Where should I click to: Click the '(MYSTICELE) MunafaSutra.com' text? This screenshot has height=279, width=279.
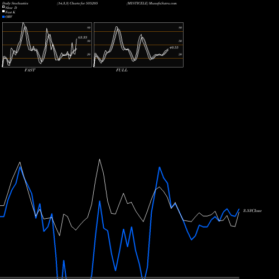(152, 3)
